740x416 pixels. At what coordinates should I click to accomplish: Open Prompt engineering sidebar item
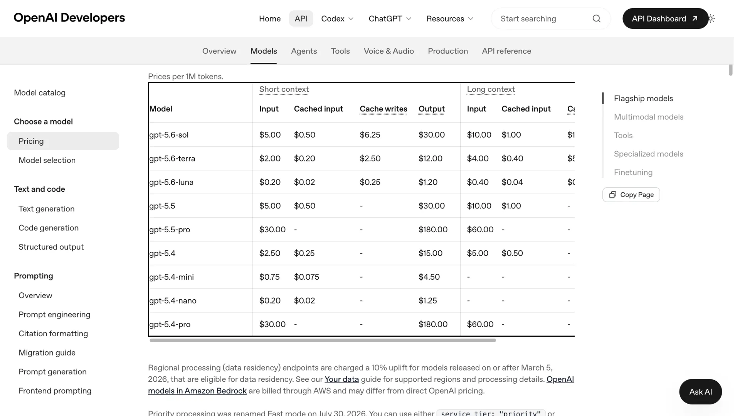tap(54, 315)
